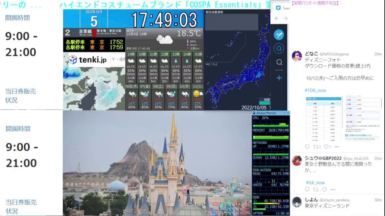The width and height of the screenshot is (385, 216).
Task: Open the Akabei Monitor title dropdown arrow
Action: click(x=285, y=113)
